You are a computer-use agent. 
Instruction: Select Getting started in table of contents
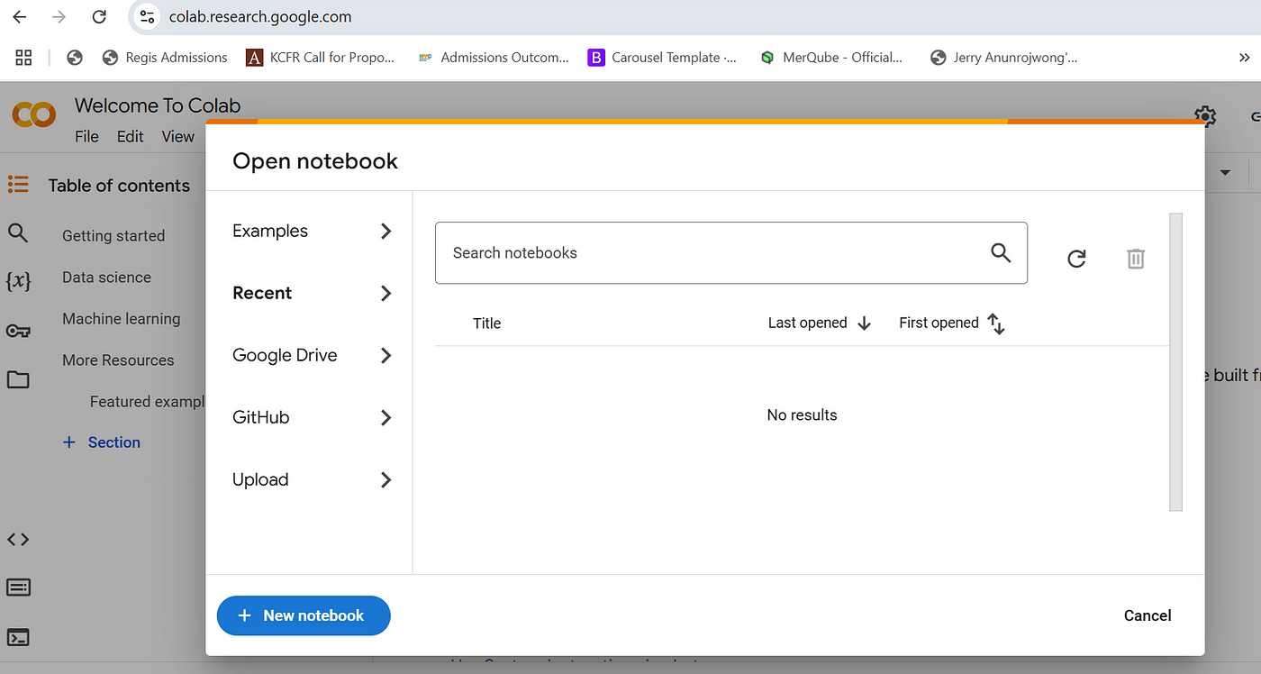(113, 236)
